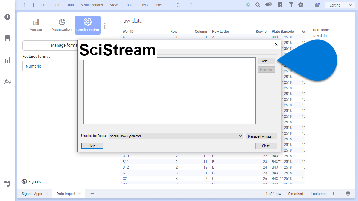The image size is (358, 201).
Task: Click the 1 columns status text
Action: tap(318, 194)
